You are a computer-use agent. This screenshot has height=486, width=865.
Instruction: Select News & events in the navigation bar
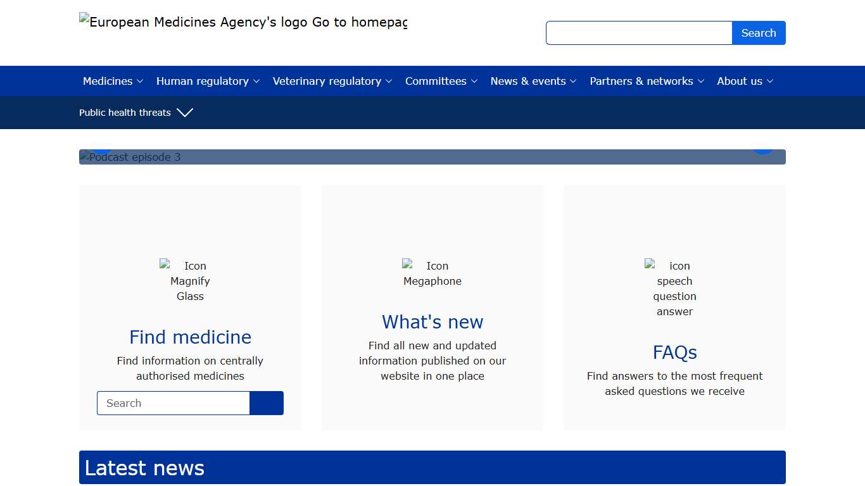point(533,81)
